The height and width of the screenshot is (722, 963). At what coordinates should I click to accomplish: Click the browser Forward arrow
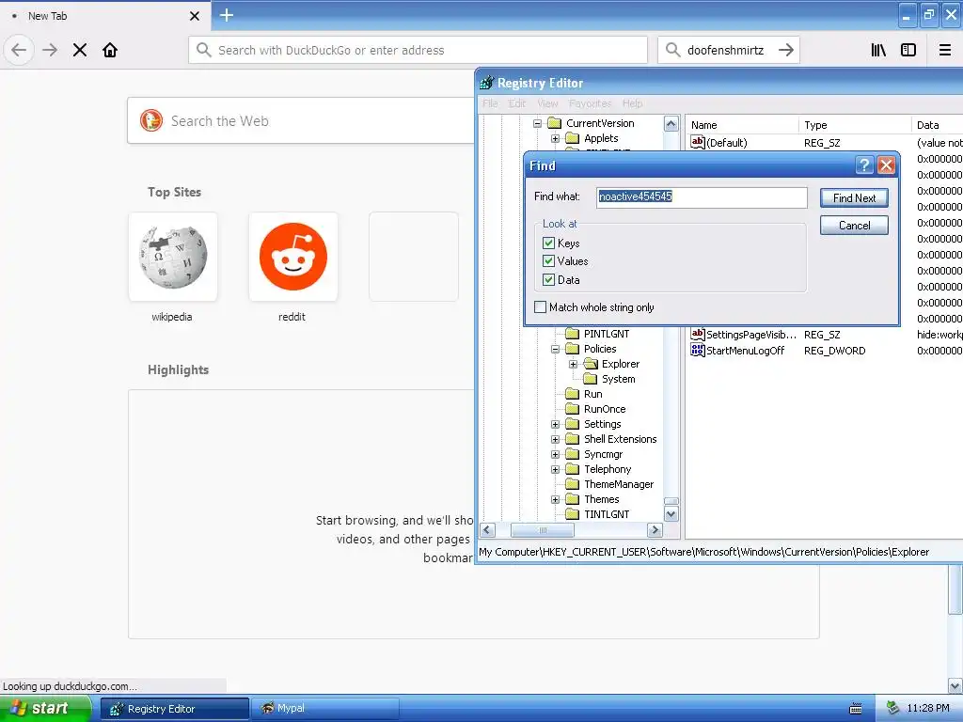(x=50, y=50)
